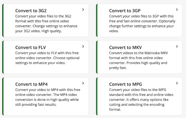
Task: Click the MP4 conversion description text
Action: (x=48, y=97)
